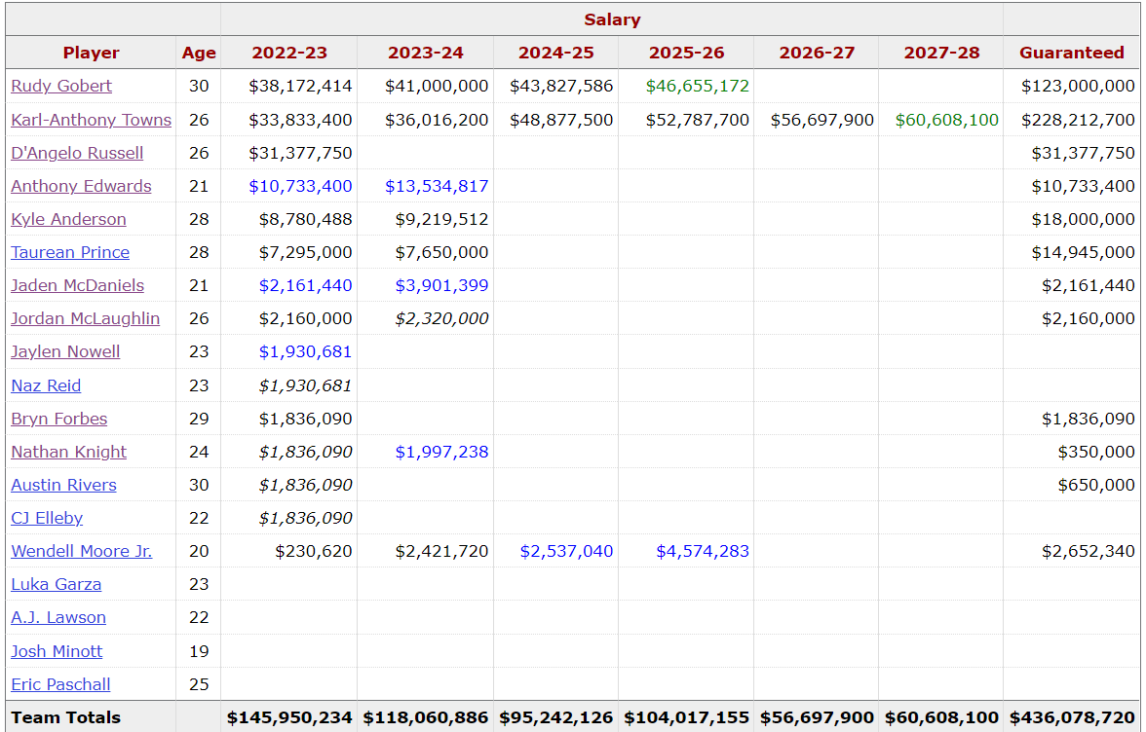
Task: Select Wendell Moore's $4,574,283 value
Action: click(703, 551)
